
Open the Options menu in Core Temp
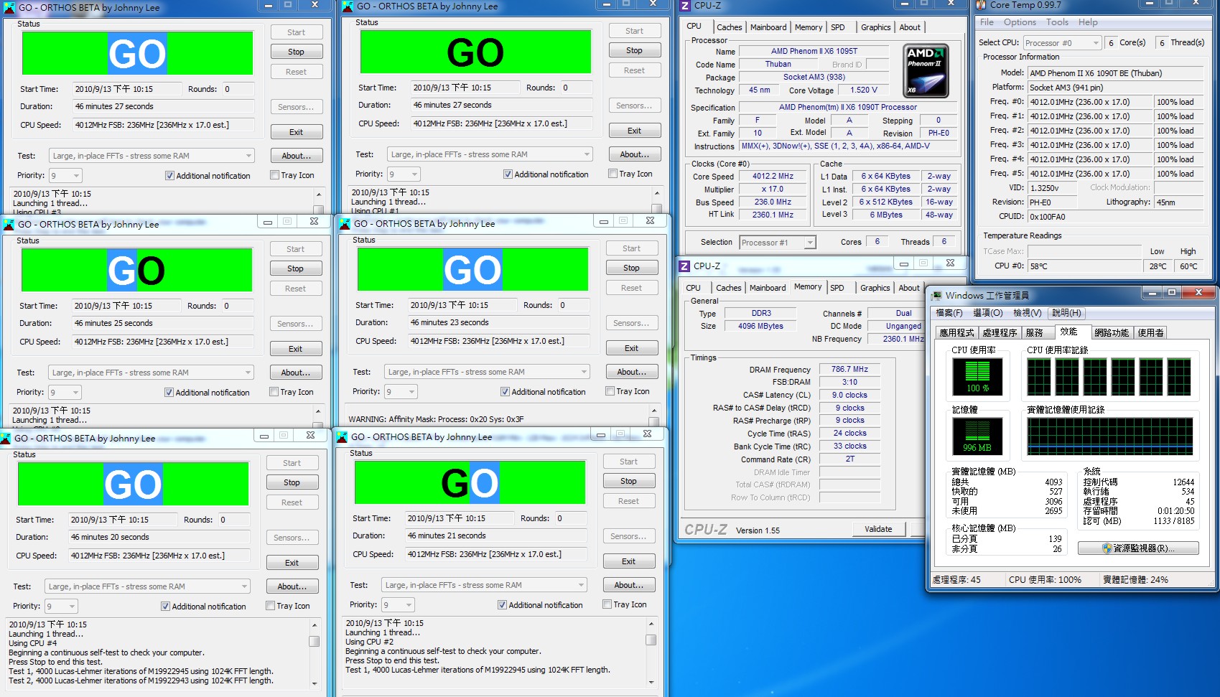pos(1020,22)
